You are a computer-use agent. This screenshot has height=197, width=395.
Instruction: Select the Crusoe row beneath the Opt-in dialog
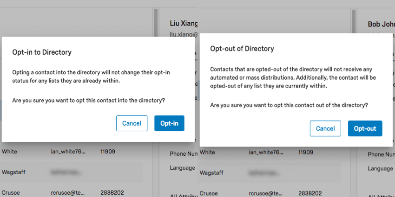click(11, 193)
